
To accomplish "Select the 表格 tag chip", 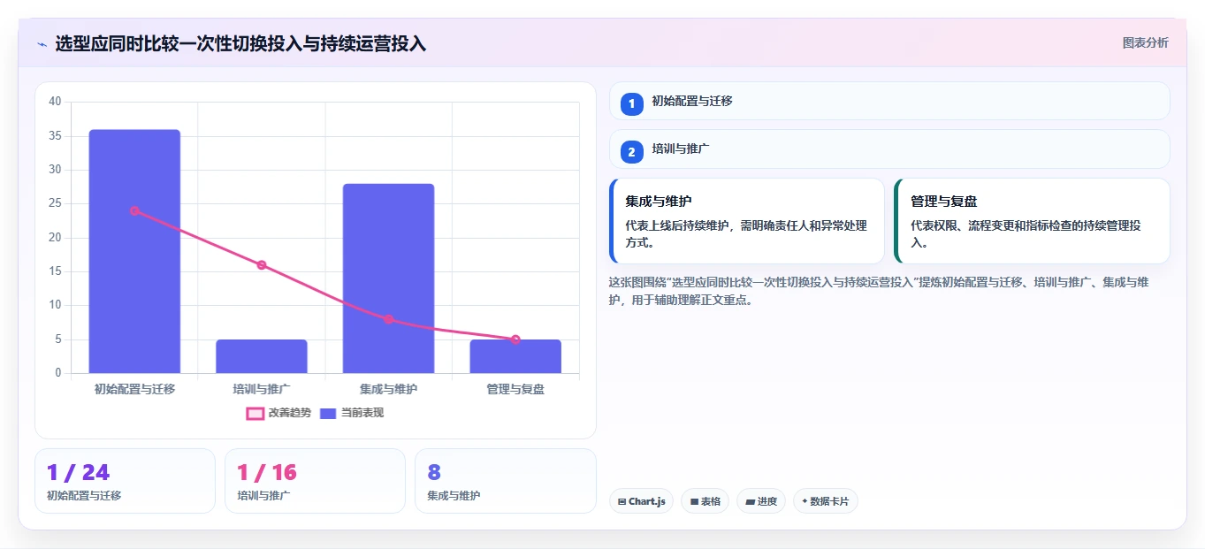I will click(x=705, y=501).
